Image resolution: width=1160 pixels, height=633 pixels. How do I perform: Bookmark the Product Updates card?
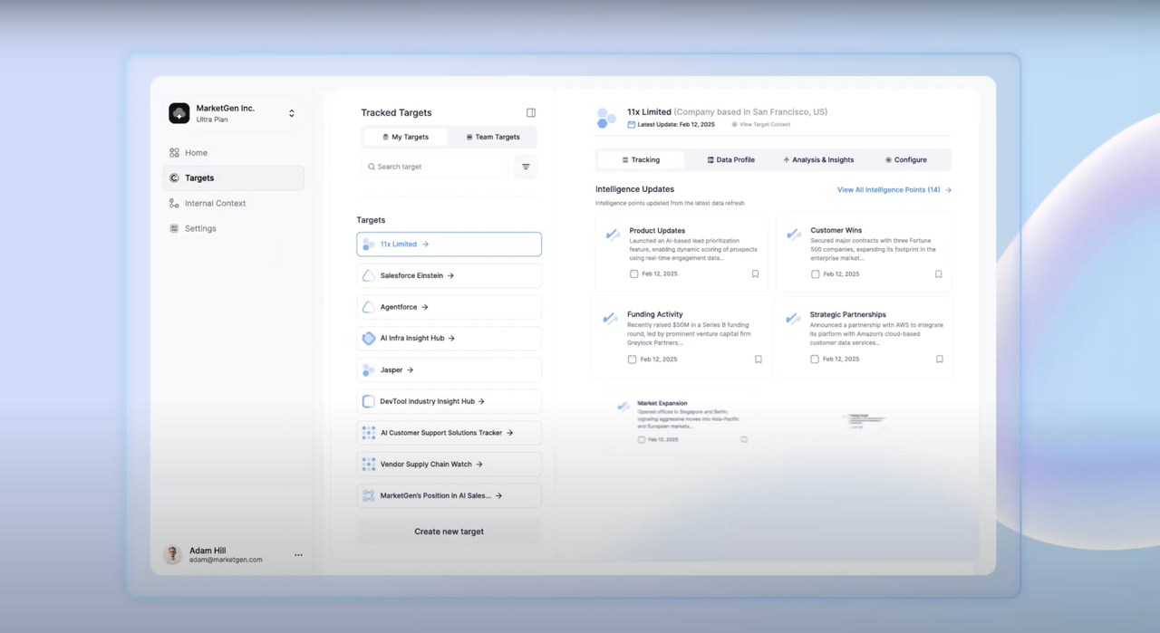pos(755,273)
